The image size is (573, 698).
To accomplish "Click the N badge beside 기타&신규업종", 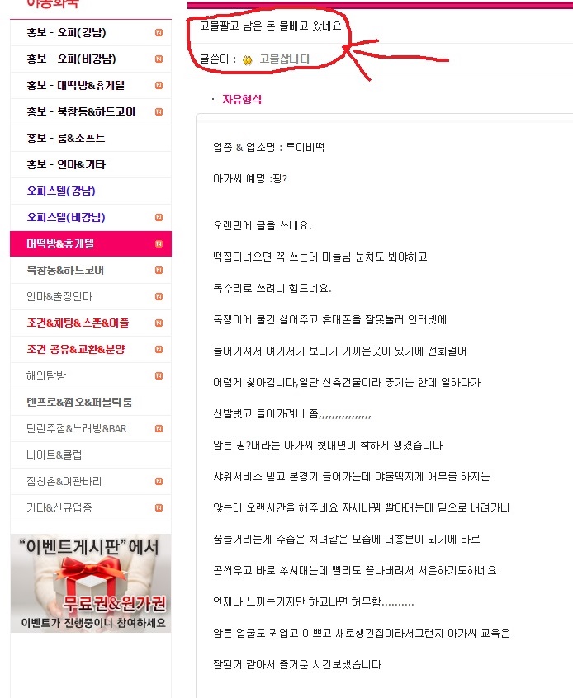I will pyautogui.click(x=159, y=507).
